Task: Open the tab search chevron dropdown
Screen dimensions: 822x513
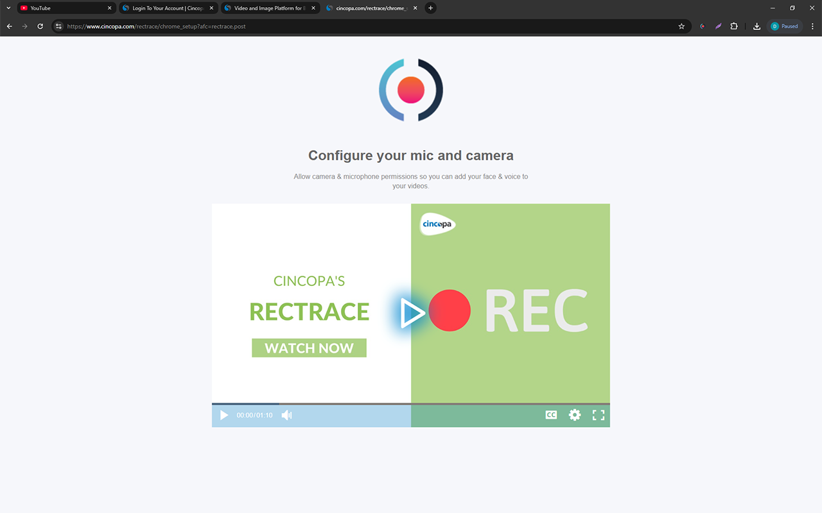Action: (x=8, y=8)
